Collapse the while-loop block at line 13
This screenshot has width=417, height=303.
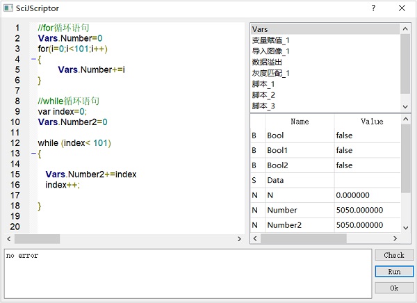(x=33, y=153)
